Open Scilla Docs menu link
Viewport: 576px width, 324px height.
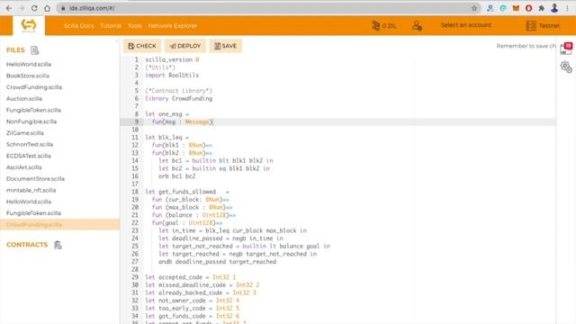[x=78, y=26]
